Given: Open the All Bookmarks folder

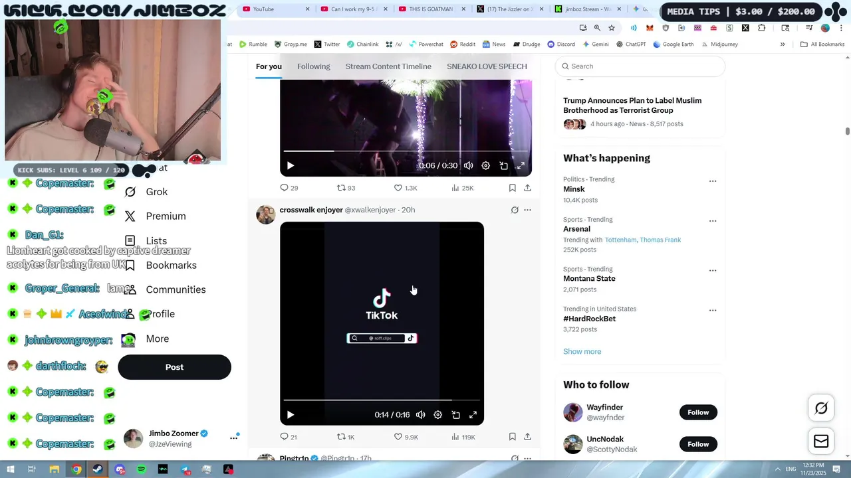Looking at the screenshot, I should (822, 44).
